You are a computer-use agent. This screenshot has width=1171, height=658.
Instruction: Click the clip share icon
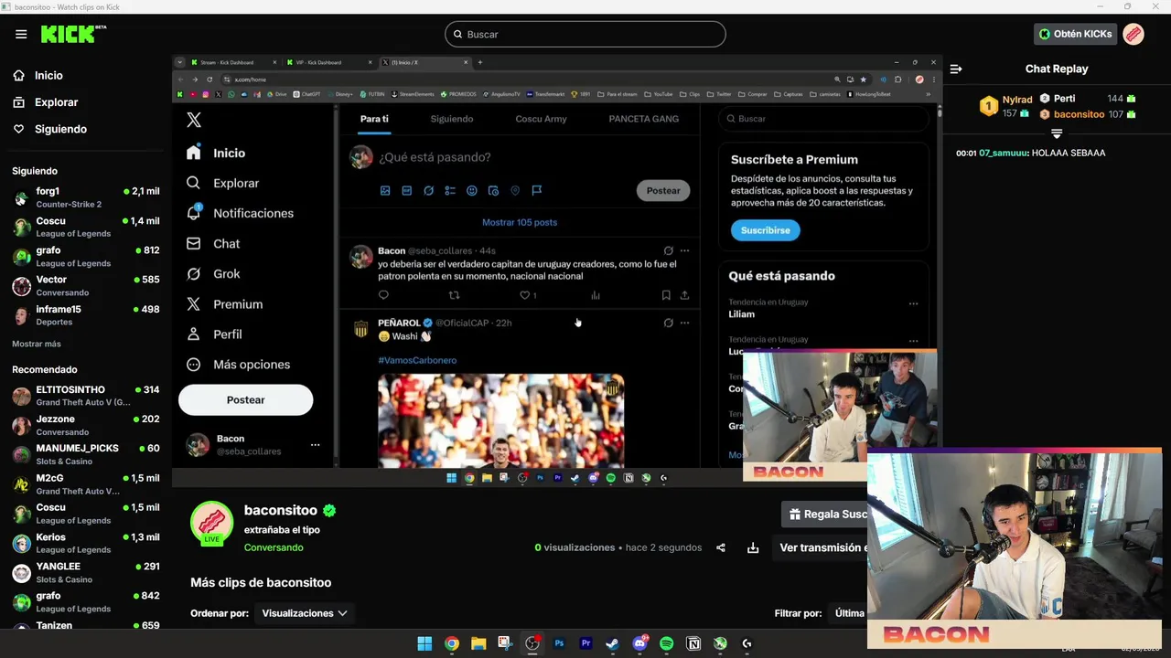721,547
